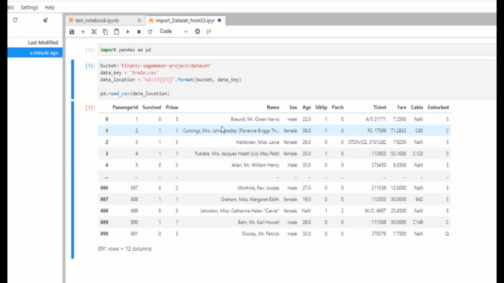The image size is (504, 283).
Task: Open the Code cell type dropdown
Action: pos(173,31)
